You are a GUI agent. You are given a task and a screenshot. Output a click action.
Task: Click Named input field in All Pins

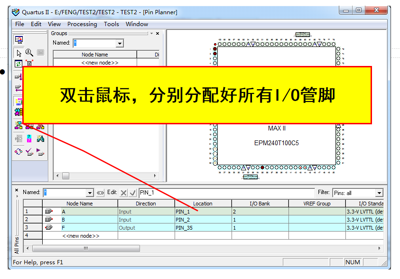tap(65, 193)
